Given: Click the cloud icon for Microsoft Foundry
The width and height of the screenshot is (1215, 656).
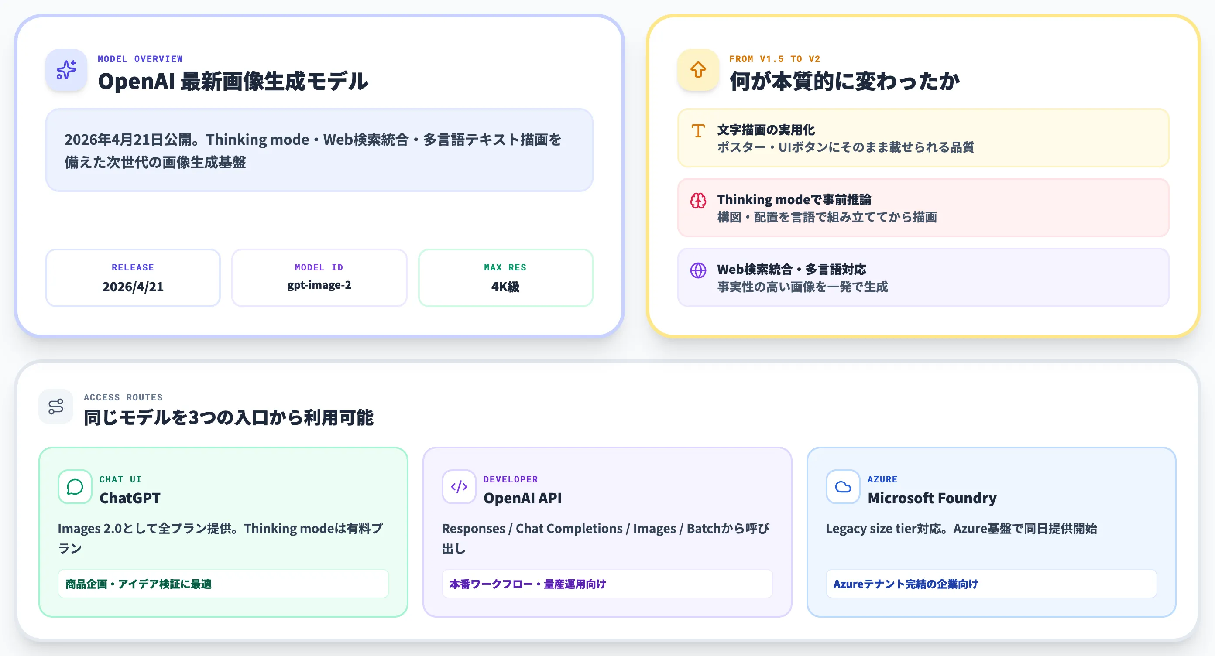Looking at the screenshot, I should (842, 487).
